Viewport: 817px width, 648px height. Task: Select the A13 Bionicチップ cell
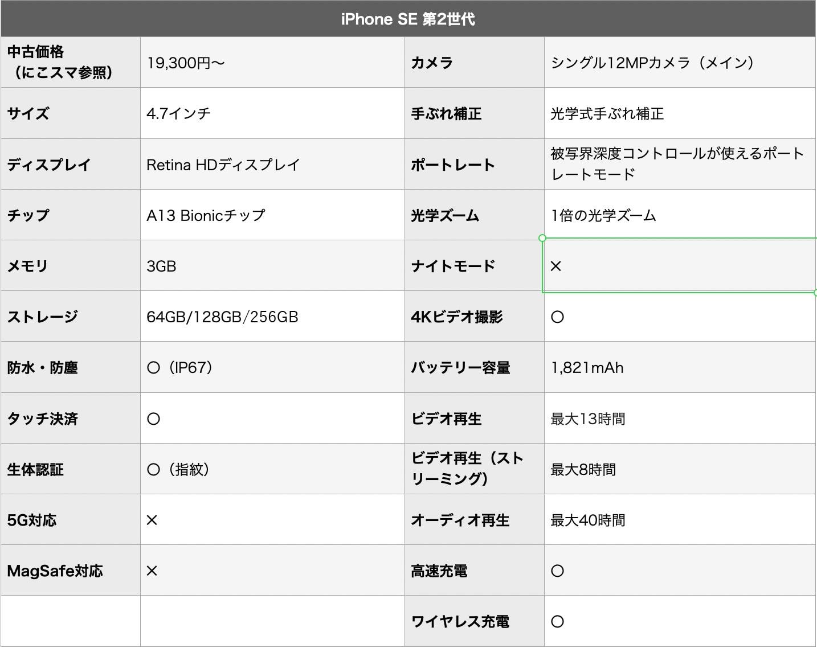coord(272,215)
